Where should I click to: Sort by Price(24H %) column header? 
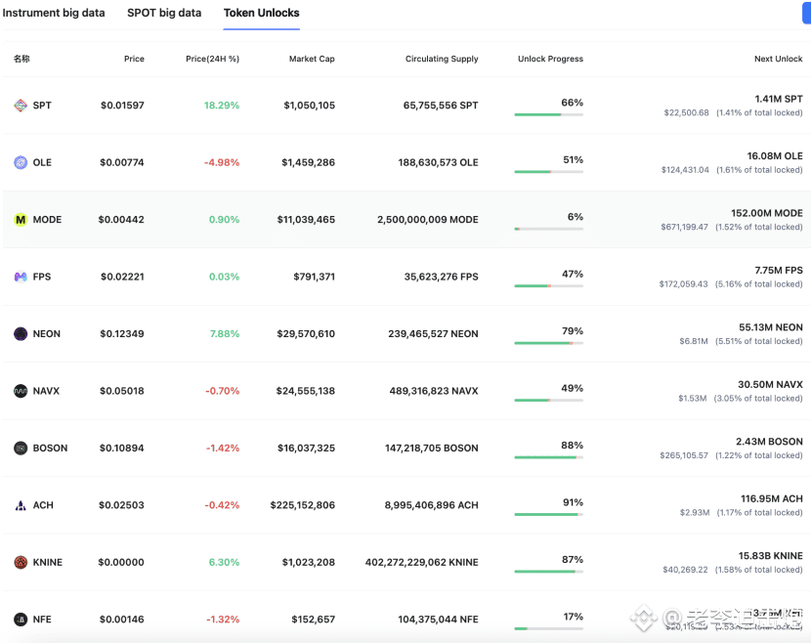pyautogui.click(x=212, y=60)
